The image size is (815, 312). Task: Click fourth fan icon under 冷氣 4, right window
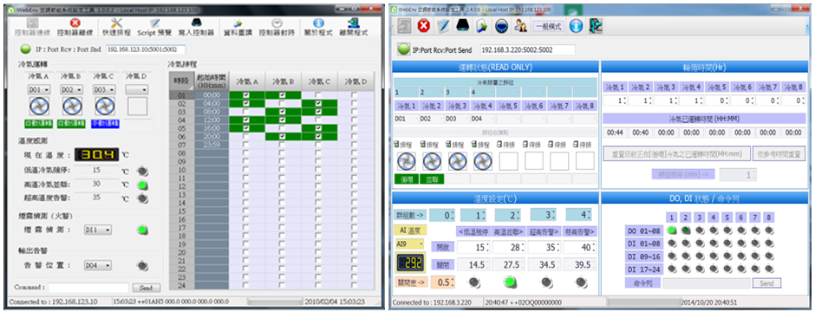point(483,161)
